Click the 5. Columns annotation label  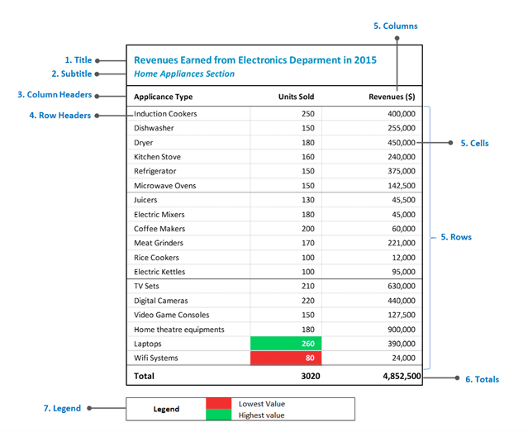pos(395,26)
